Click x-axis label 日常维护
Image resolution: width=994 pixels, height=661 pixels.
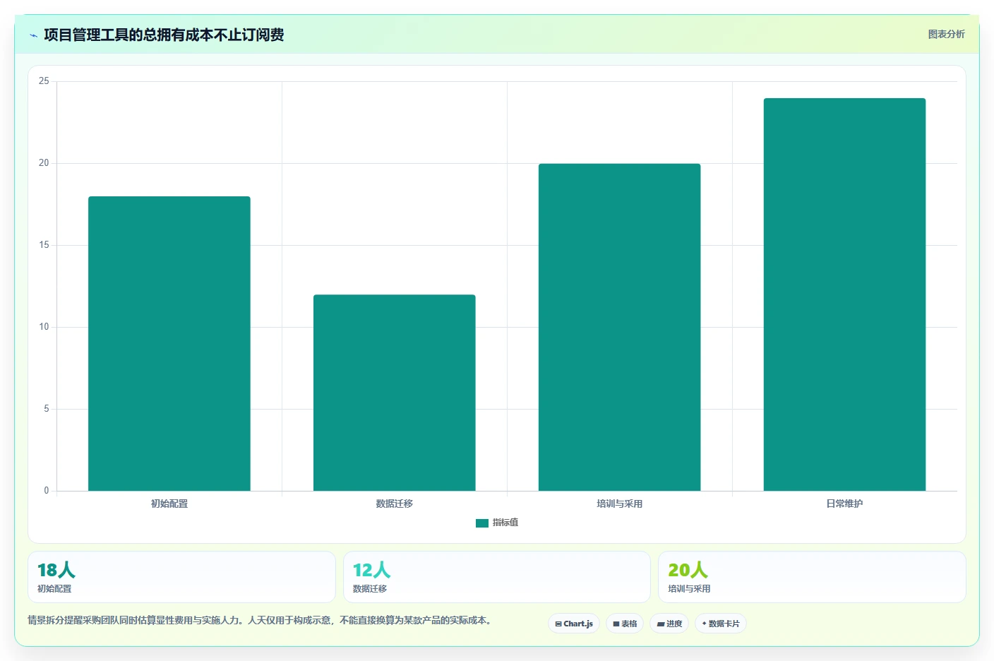tap(844, 504)
